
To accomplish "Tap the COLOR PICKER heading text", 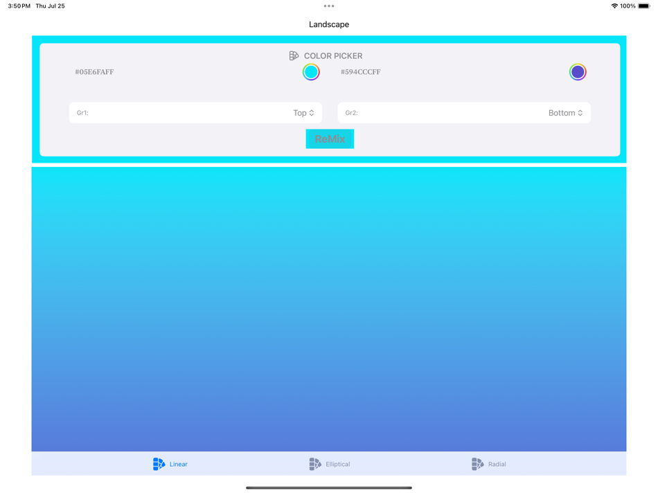I will pyautogui.click(x=333, y=56).
